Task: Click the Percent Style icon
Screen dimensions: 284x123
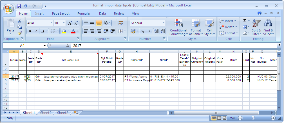Action: (142, 31)
